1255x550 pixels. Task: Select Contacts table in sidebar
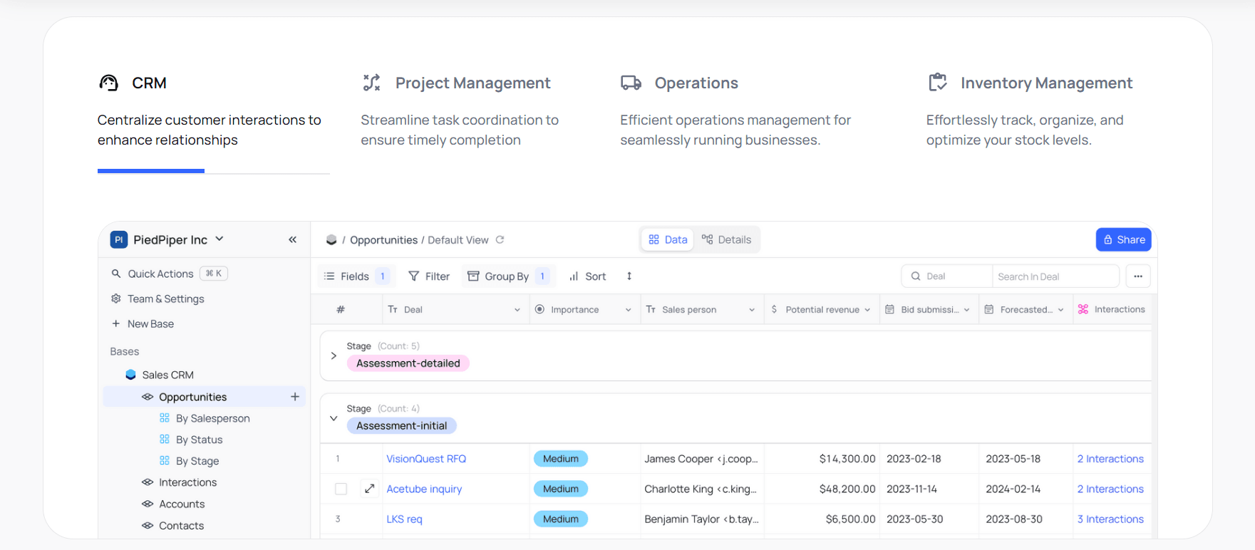(181, 526)
